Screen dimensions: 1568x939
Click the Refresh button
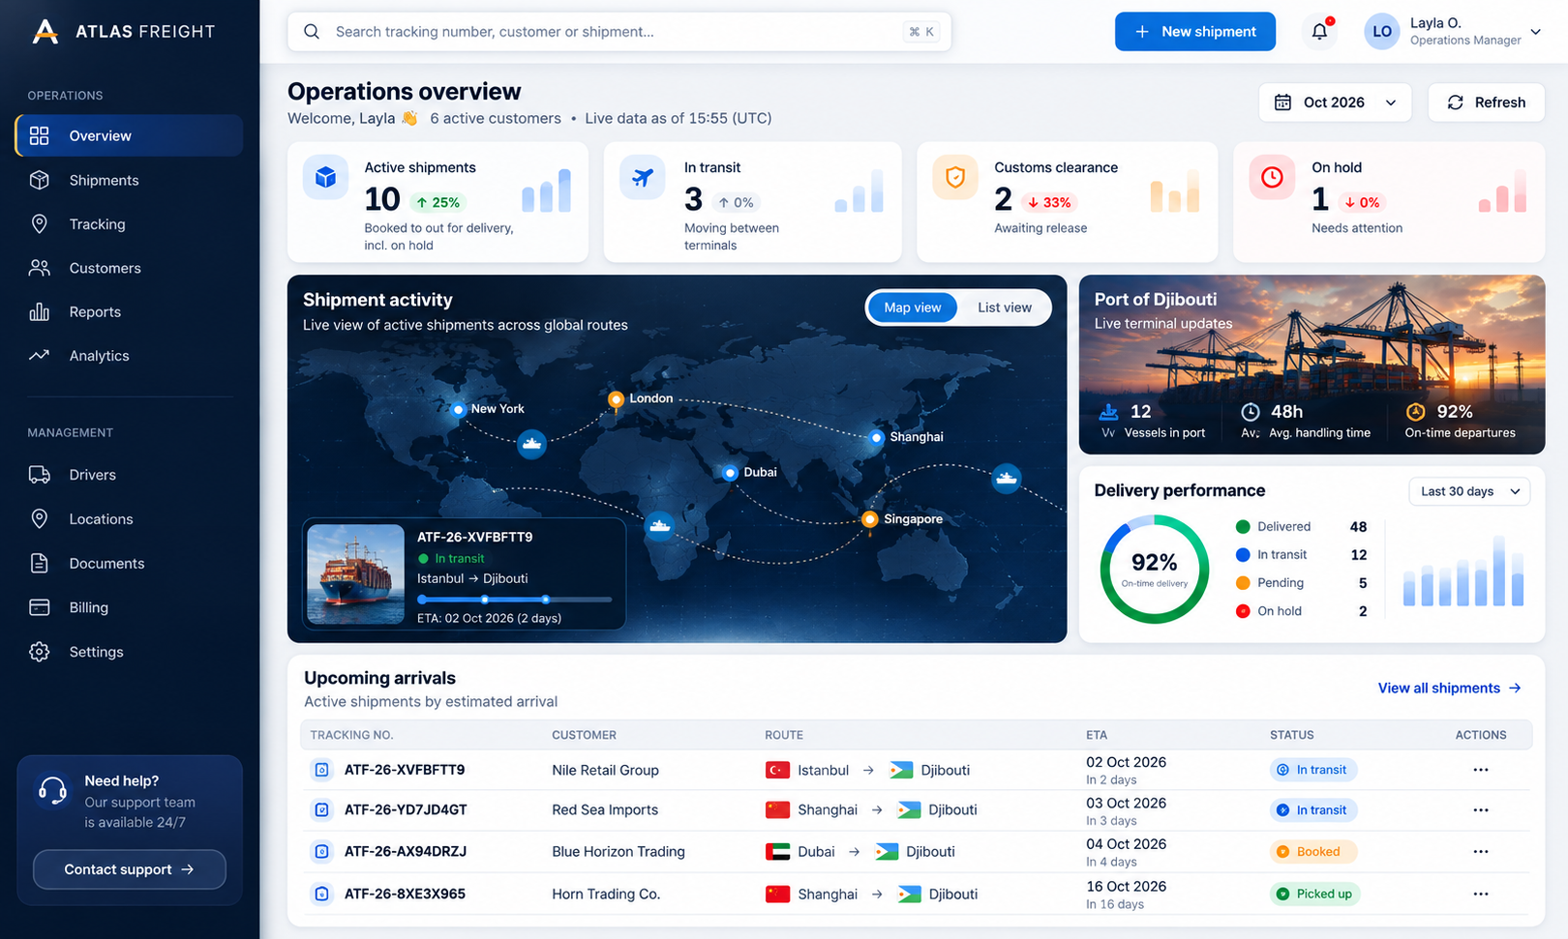(1486, 103)
